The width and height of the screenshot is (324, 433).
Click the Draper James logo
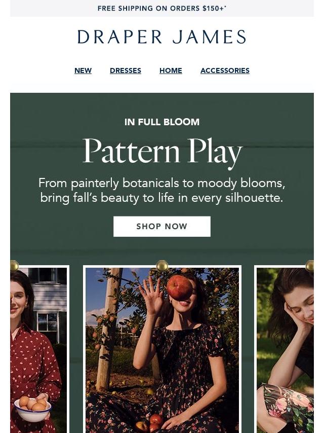pos(162,37)
